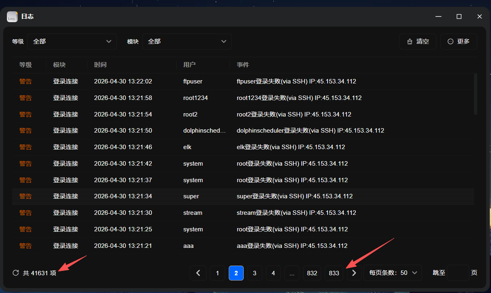This screenshot has width=491, height=293.
Task: Open the 每页条数 page size dropdown
Action: (393, 273)
